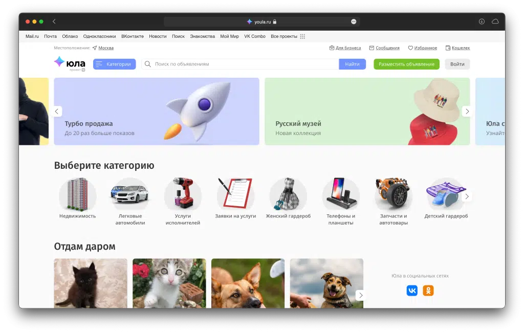Click the youla.ru address bar
The width and height of the screenshot is (524, 333).
pyautogui.click(x=261, y=21)
